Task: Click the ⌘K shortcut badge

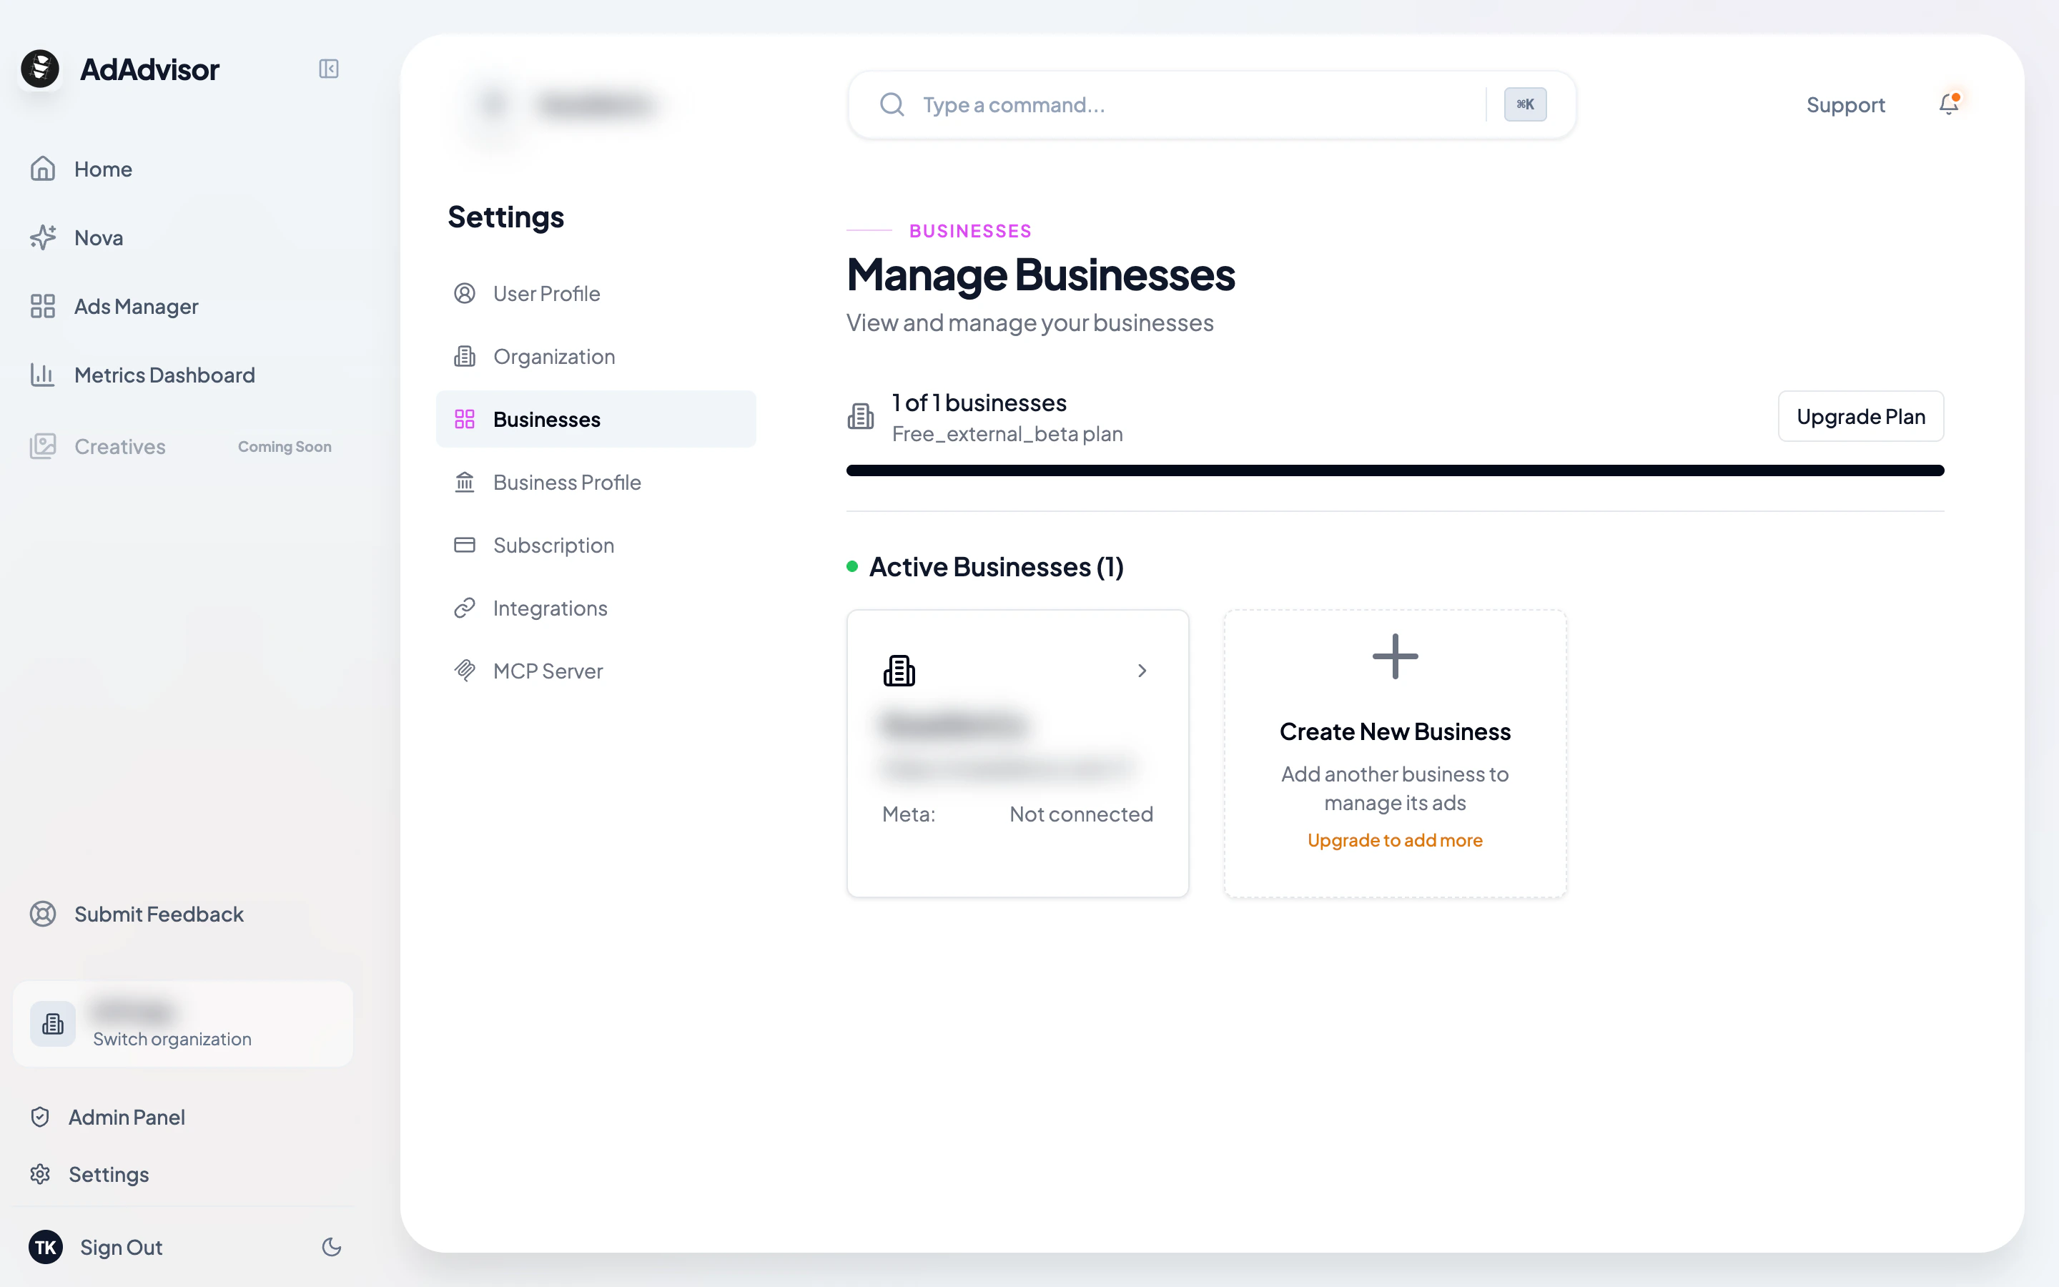Action: coord(1524,104)
